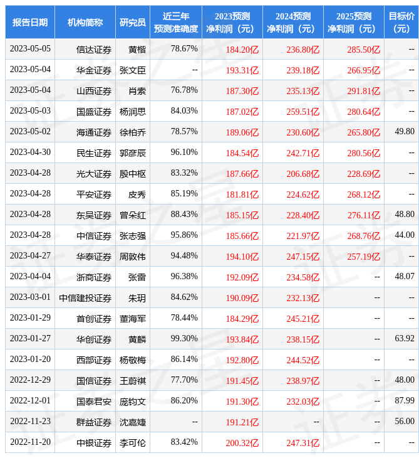
Task: Click the 2025预测净利润 column header
Action: click(x=354, y=22)
